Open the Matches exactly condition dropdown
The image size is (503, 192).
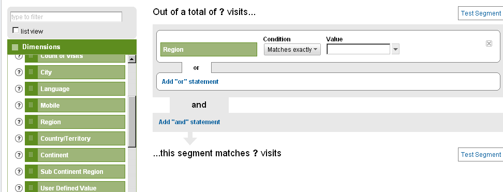point(292,50)
